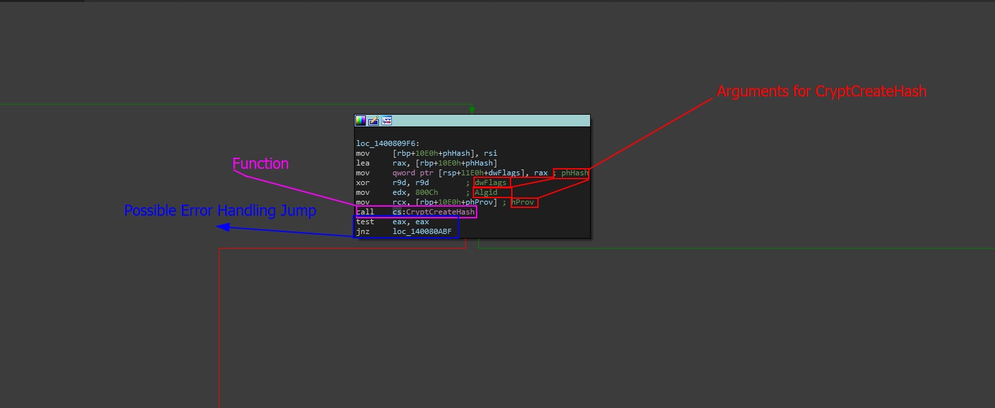This screenshot has height=408, width=995.
Task: Click the Algid argument comment
Action: pos(486,193)
